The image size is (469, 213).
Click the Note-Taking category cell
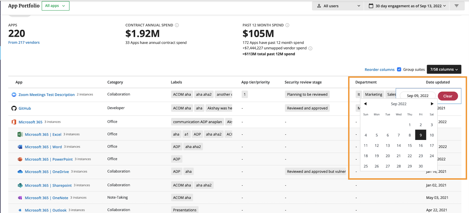click(118, 197)
